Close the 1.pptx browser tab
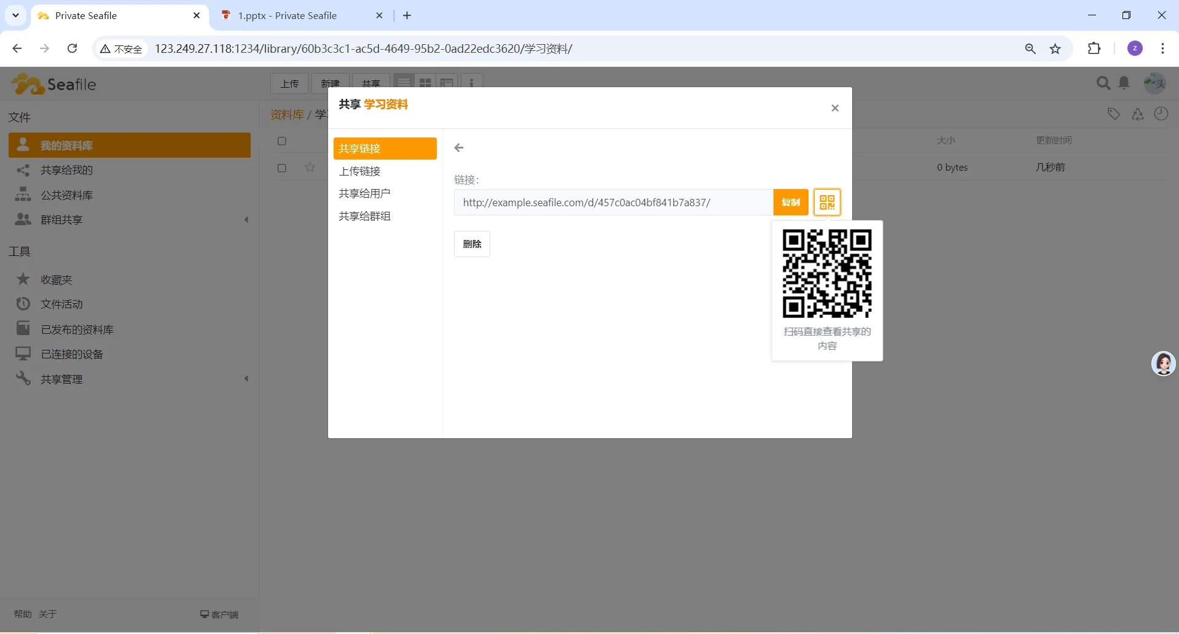Screen dimensions: 1179x634 (380, 15)
